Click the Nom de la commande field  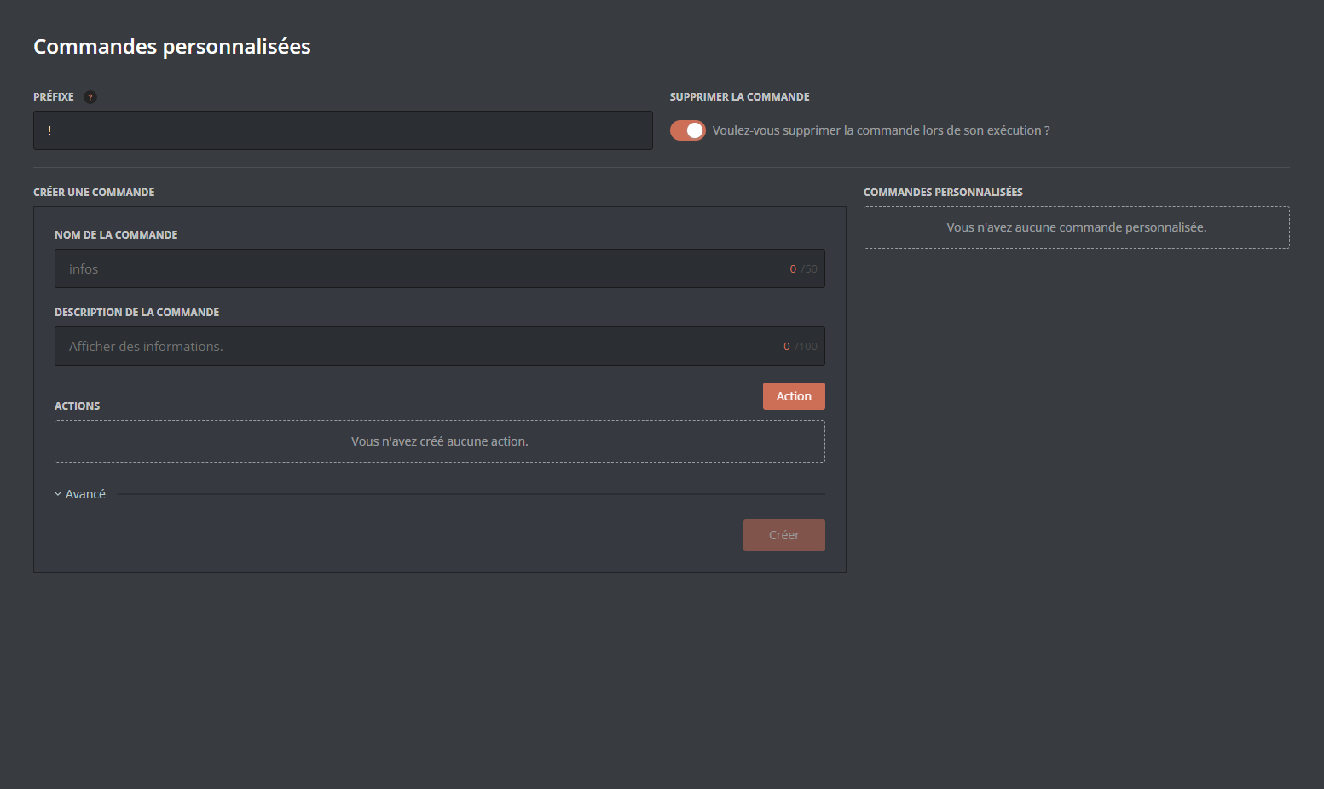[x=439, y=268]
